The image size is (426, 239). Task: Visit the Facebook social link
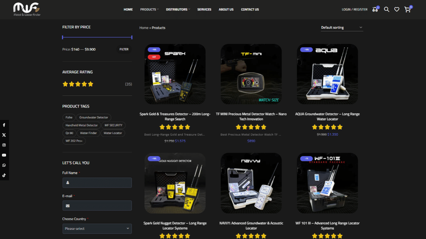pos(4,125)
